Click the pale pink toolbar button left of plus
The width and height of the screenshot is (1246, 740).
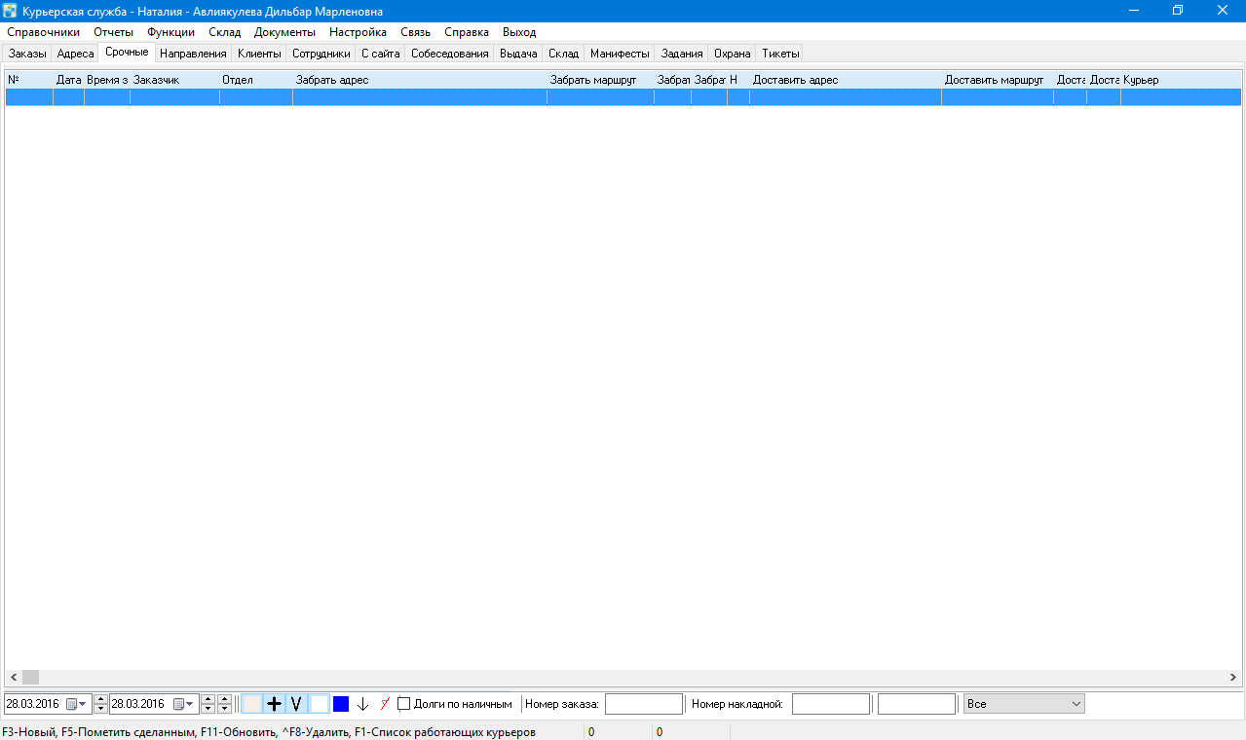tap(252, 704)
